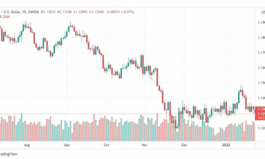The height and width of the screenshot is (159, 265).
Task: Open the TradingView logo link
Action: [x=8, y=154]
